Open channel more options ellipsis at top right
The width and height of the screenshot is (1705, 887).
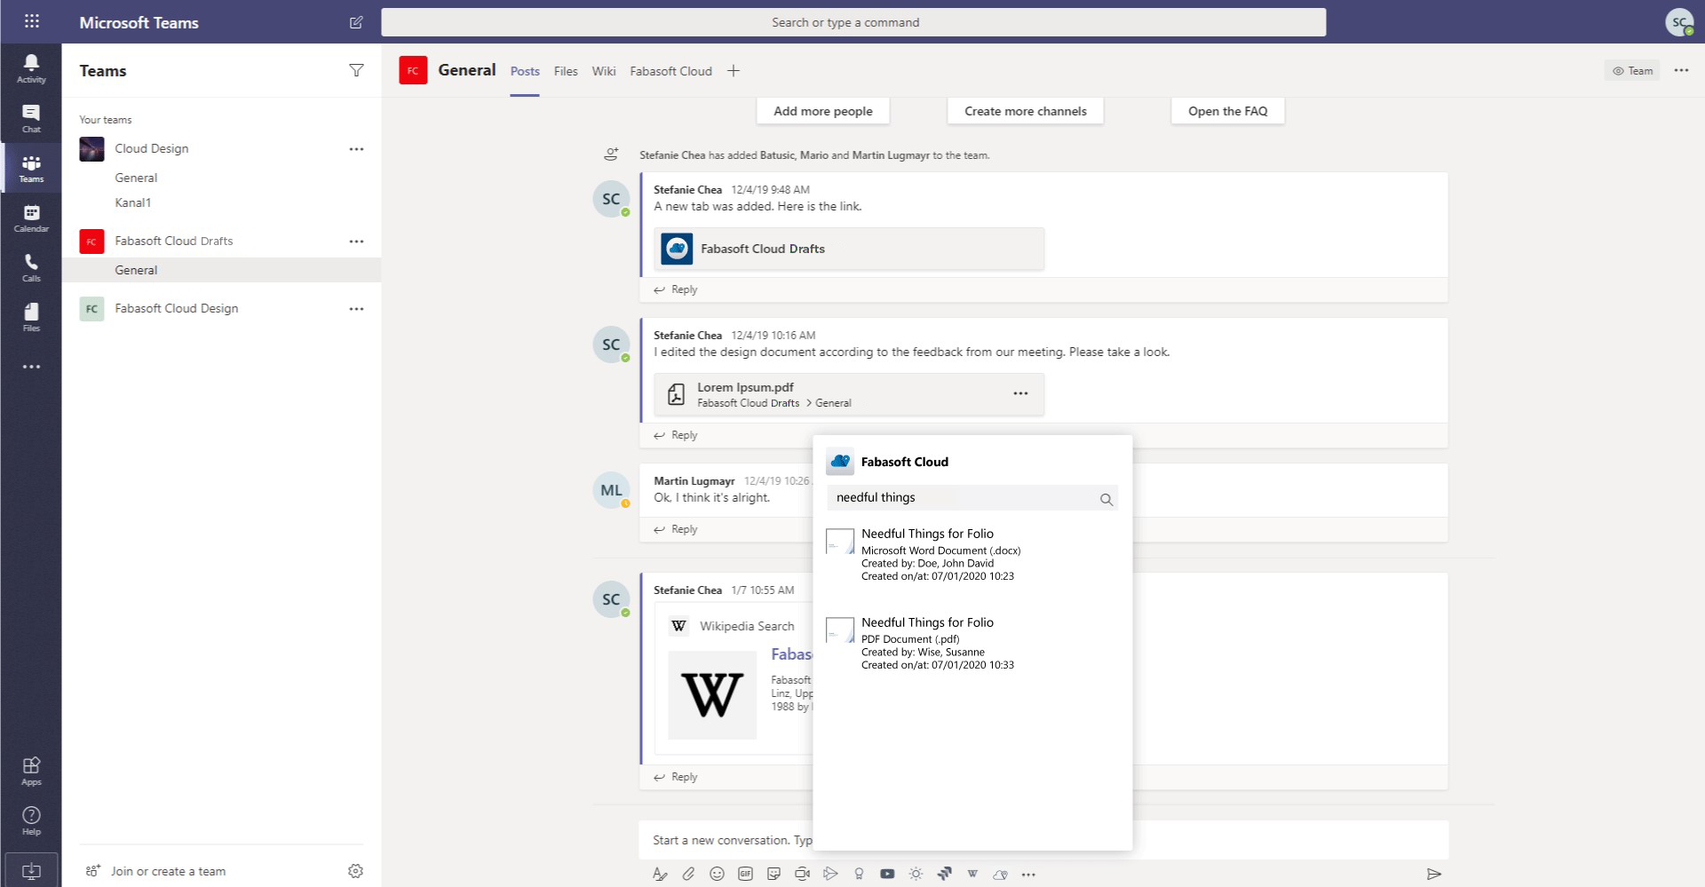1681,70
